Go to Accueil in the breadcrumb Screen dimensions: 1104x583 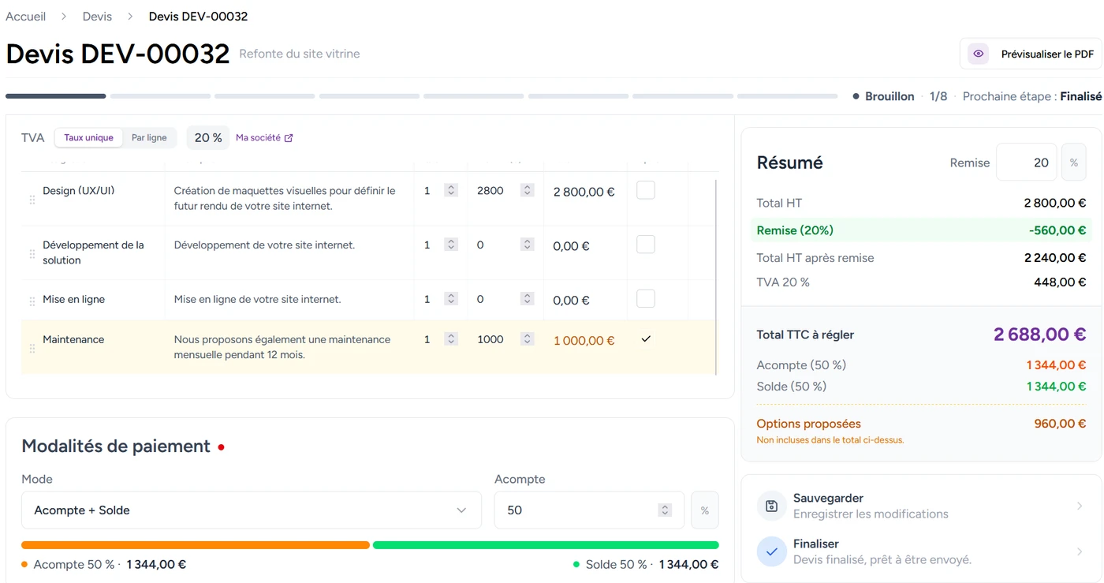[26, 17]
